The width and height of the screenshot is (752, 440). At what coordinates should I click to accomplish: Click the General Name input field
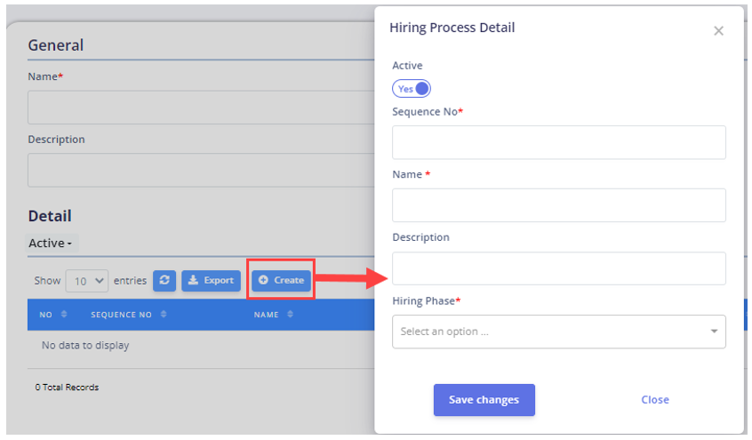201,108
